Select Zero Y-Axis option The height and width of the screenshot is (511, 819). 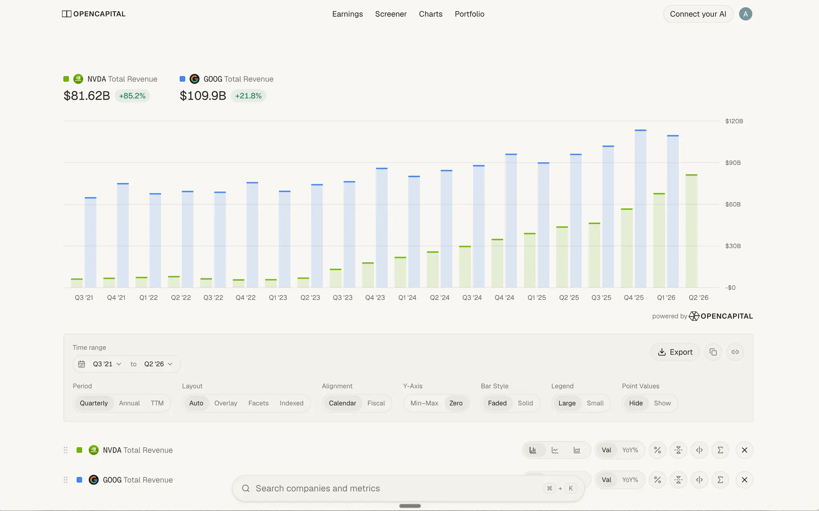pos(456,403)
